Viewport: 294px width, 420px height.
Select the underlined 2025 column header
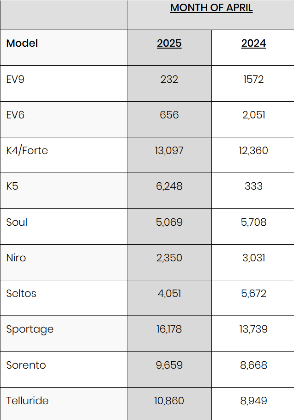169,43
